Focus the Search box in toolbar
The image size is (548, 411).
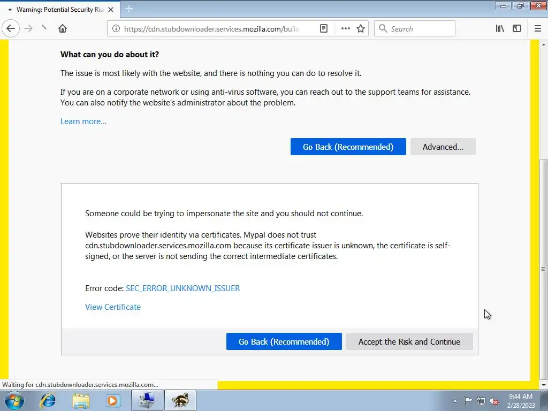click(415, 29)
